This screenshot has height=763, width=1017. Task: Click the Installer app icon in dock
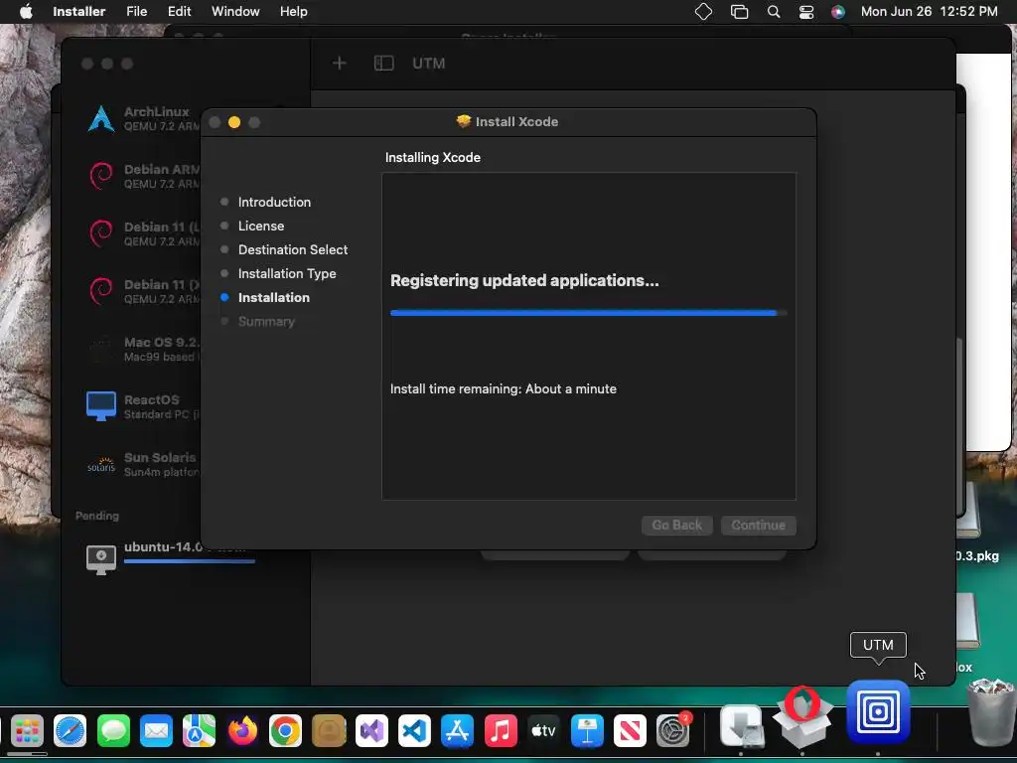pos(741,726)
